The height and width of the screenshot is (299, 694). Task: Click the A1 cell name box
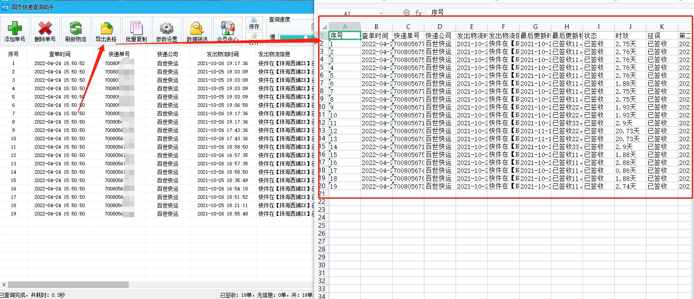click(348, 13)
